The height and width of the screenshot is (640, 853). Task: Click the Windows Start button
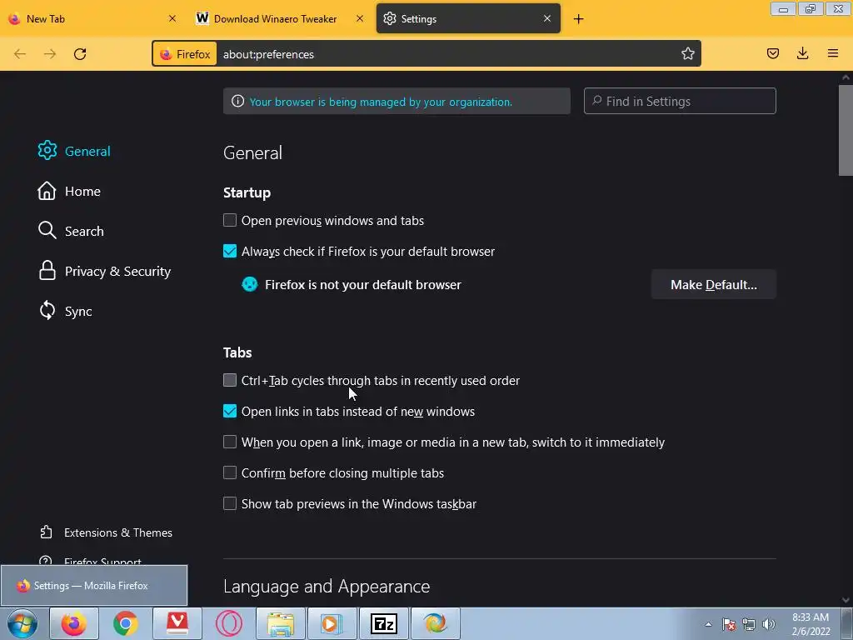click(x=22, y=623)
